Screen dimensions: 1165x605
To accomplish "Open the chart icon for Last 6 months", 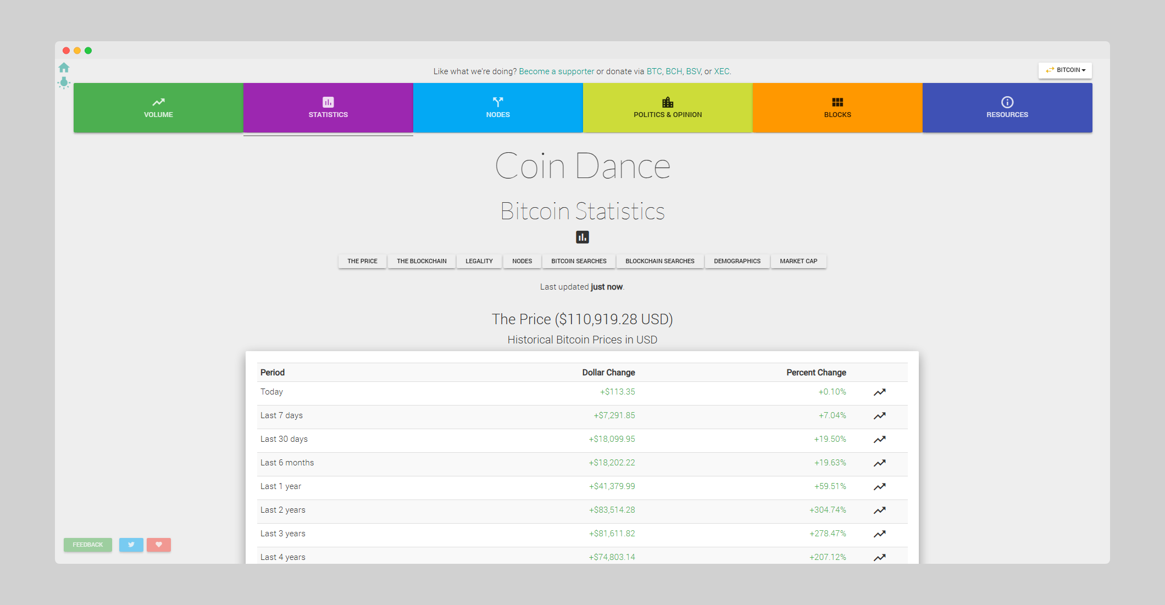I will point(880,463).
